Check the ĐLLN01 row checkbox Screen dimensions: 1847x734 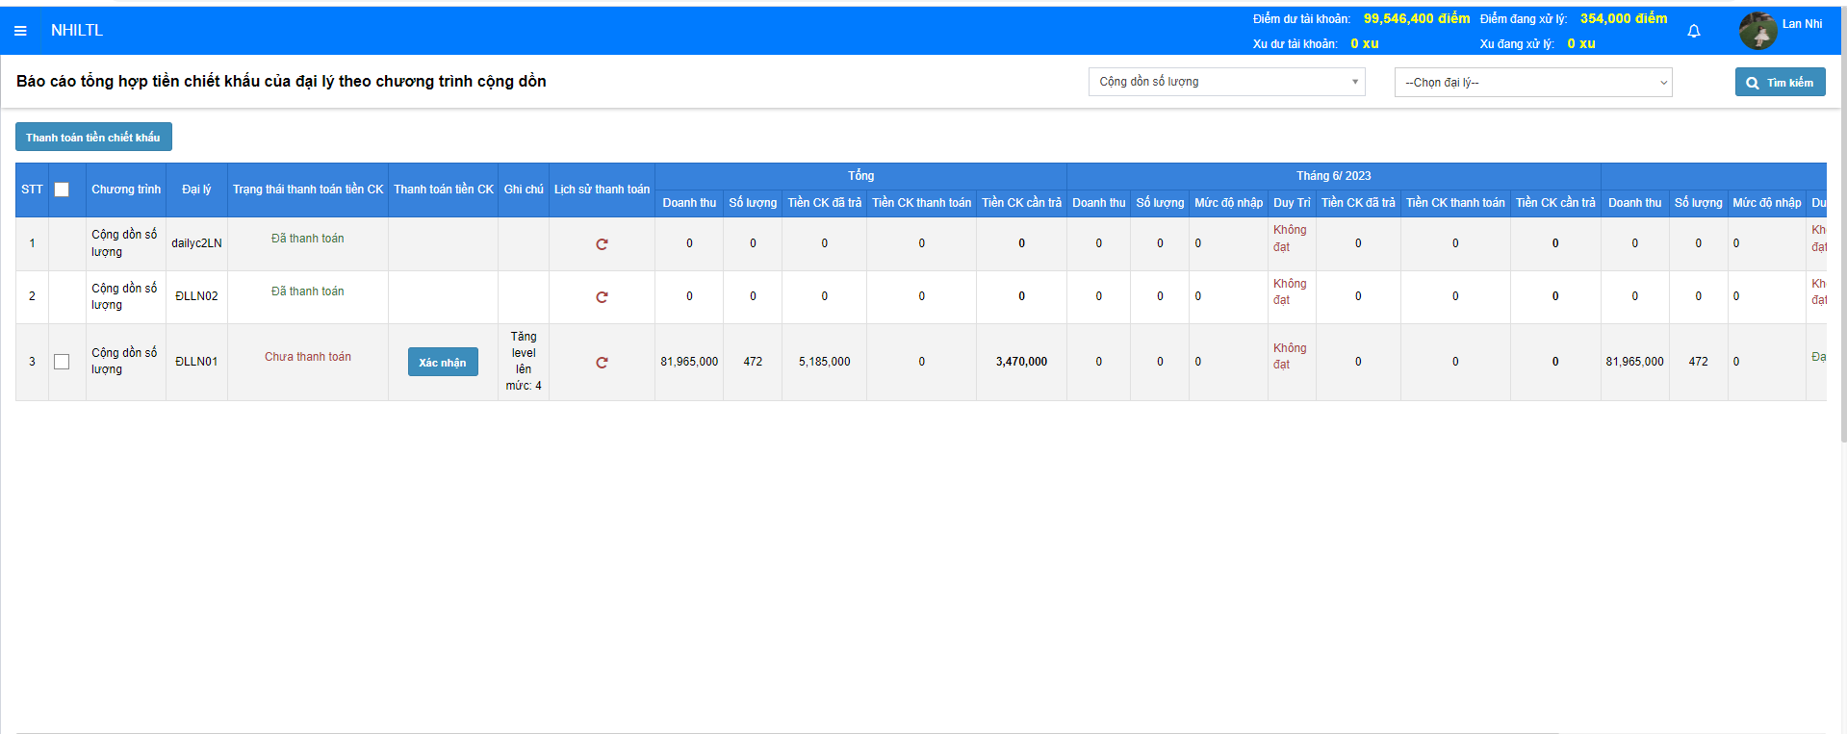tap(62, 362)
